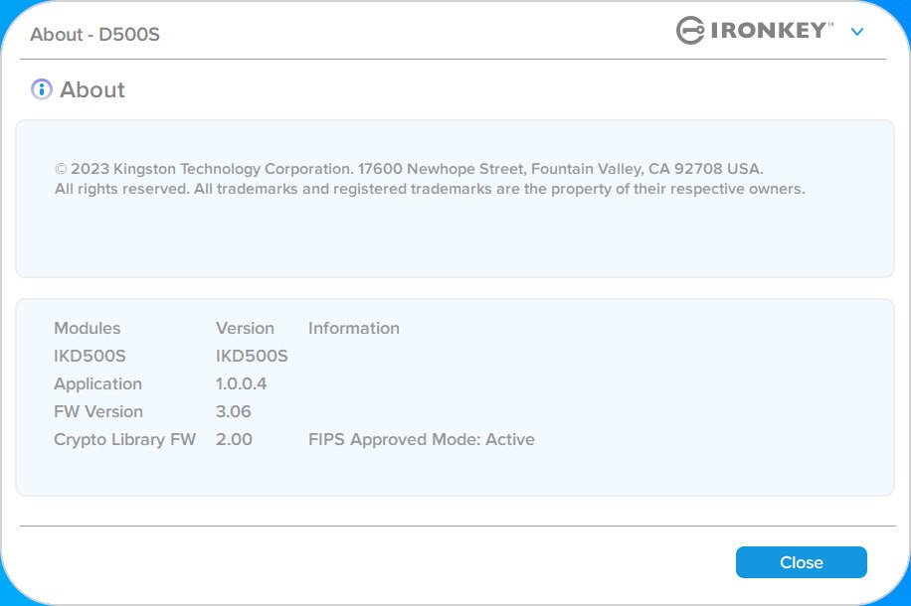
Task: Click the Application version 1.0.0.4 value
Action: point(241,383)
